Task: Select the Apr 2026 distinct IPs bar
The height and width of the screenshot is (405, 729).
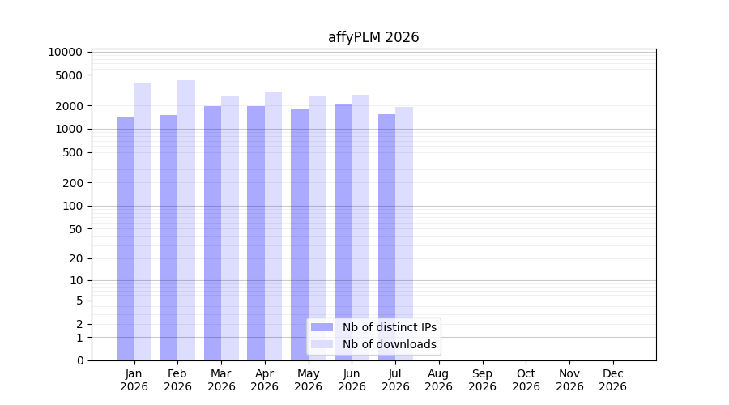Action: (x=256, y=233)
